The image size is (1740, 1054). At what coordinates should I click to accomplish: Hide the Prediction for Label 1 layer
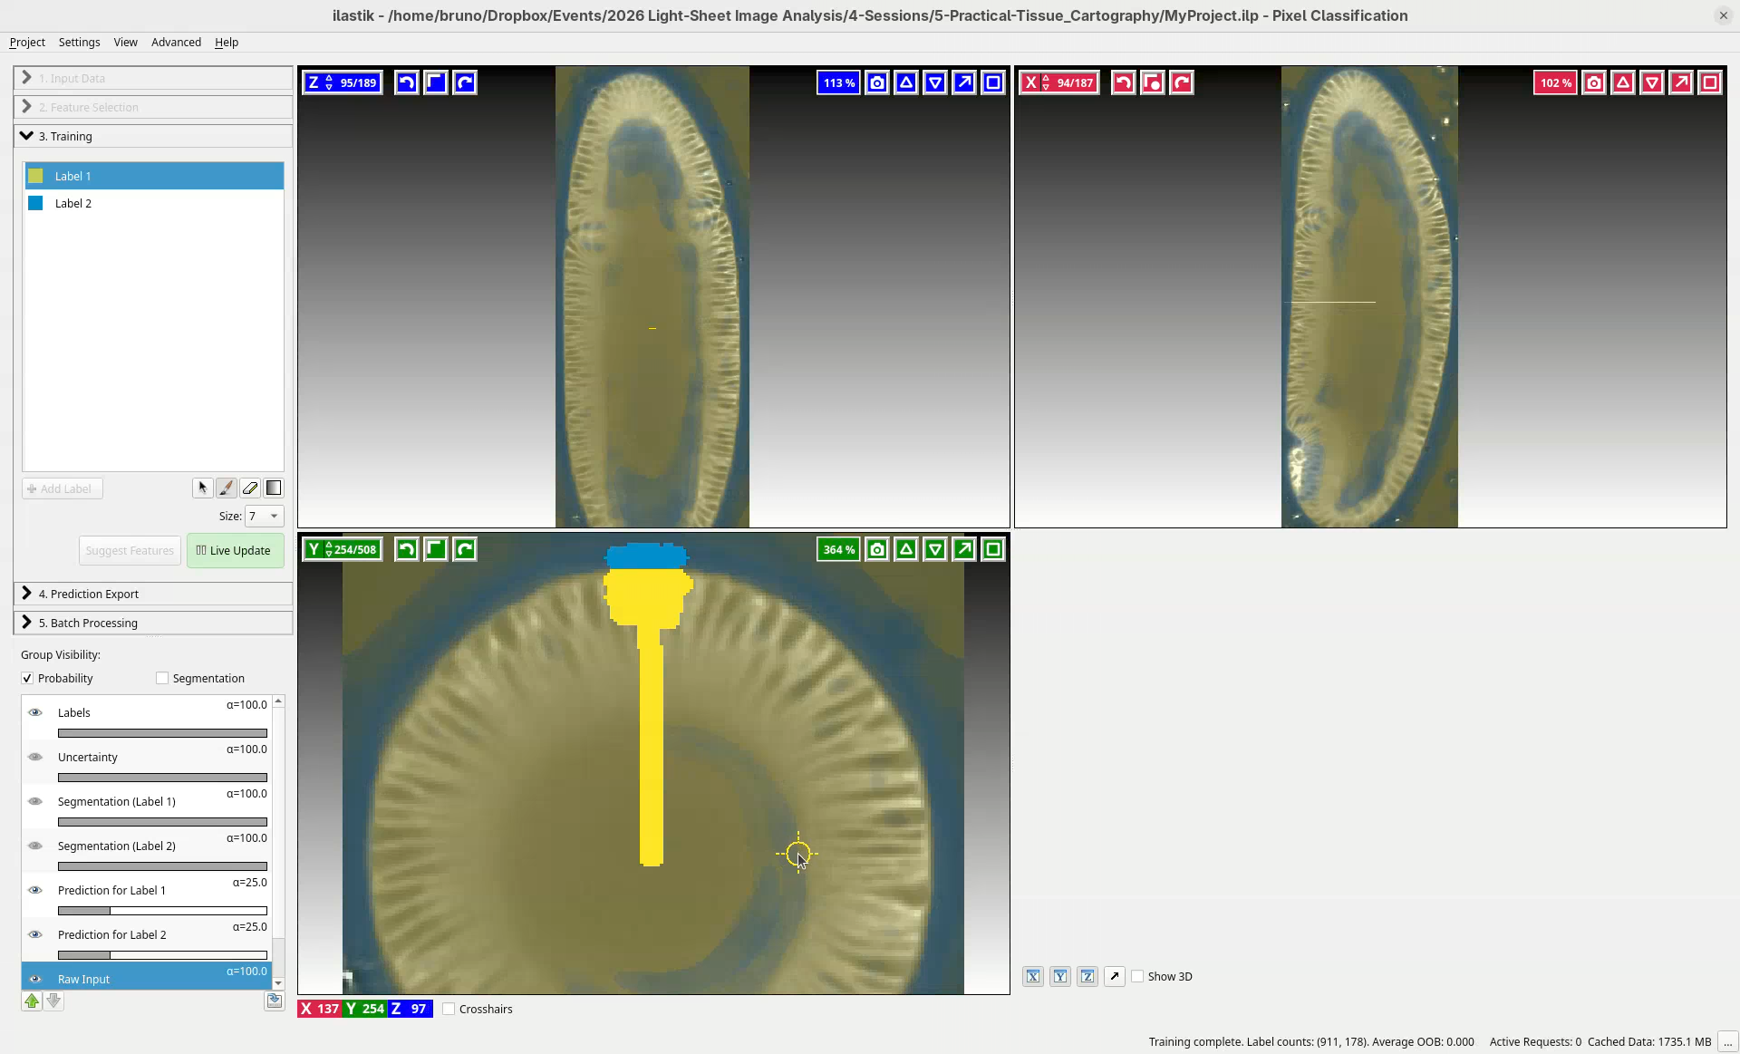tap(35, 890)
